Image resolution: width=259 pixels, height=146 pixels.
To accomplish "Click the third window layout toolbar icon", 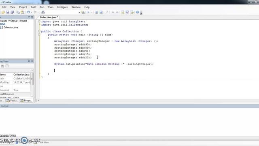I will click(132, 12).
